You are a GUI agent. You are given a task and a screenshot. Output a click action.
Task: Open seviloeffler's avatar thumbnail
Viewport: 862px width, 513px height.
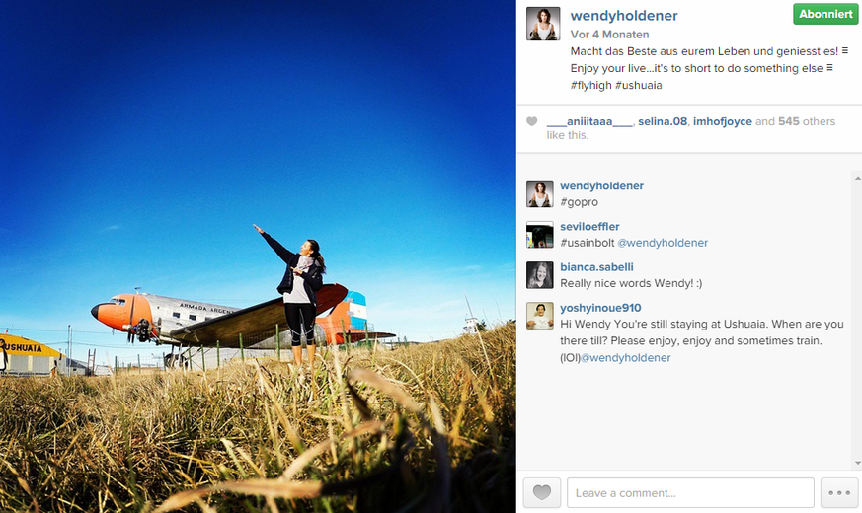click(540, 235)
